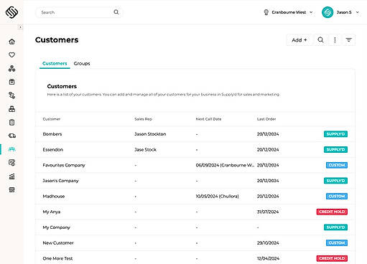The width and height of the screenshot is (367, 264).
Task: Open the filter lines icon button
Action: tap(349, 40)
